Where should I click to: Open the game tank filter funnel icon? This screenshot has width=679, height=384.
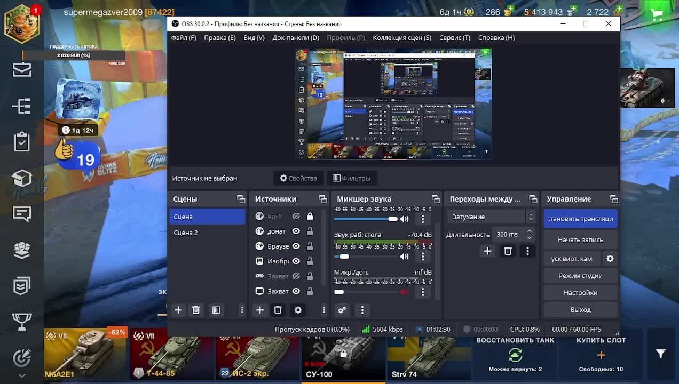click(x=661, y=354)
